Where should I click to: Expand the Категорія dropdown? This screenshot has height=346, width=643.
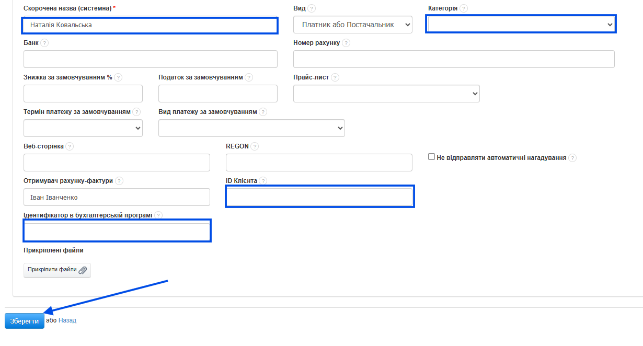(x=521, y=25)
